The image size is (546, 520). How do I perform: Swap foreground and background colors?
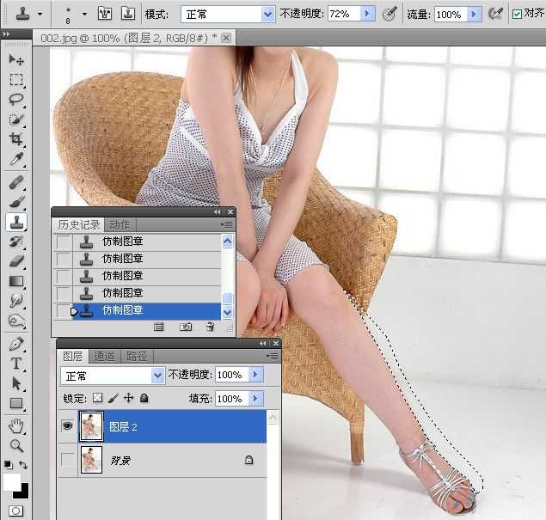(23, 465)
